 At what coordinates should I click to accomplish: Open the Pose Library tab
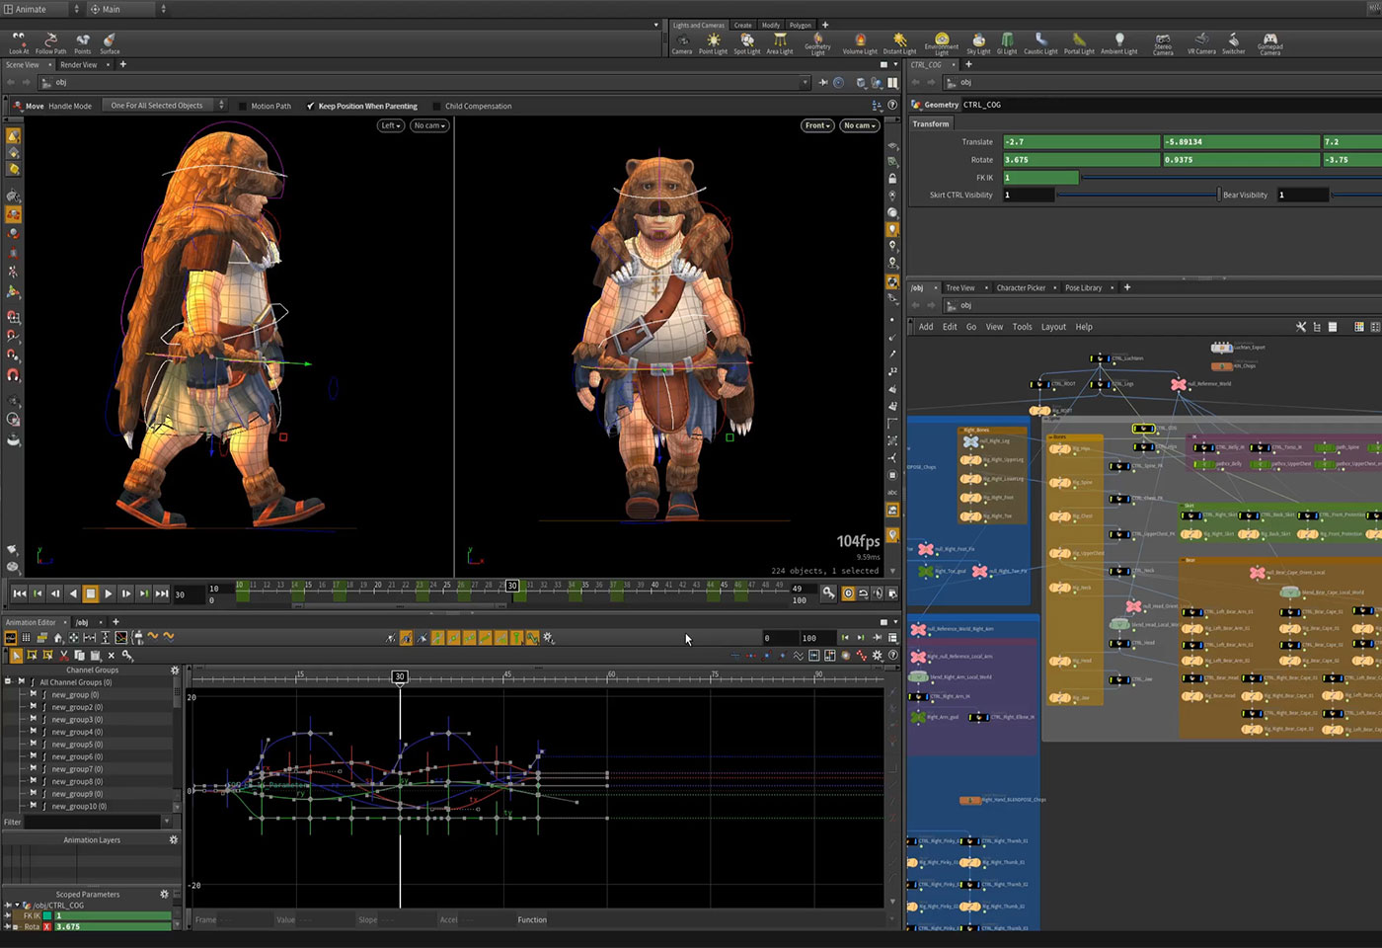(1083, 287)
